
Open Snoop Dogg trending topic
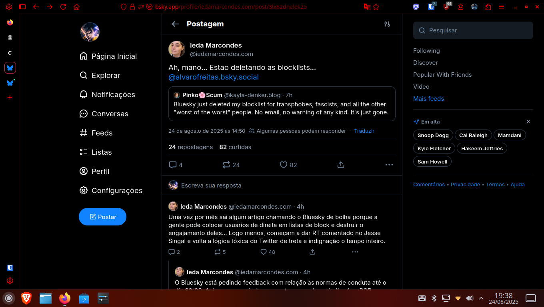pos(433,135)
